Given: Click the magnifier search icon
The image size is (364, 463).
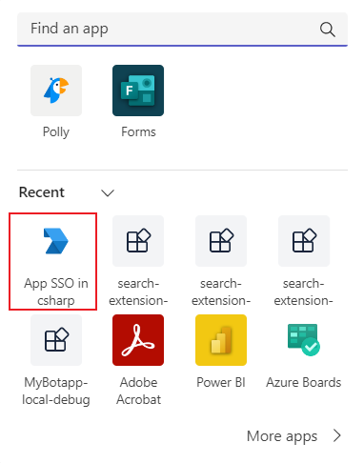Looking at the screenshot, I should click(x=327, y=30).
